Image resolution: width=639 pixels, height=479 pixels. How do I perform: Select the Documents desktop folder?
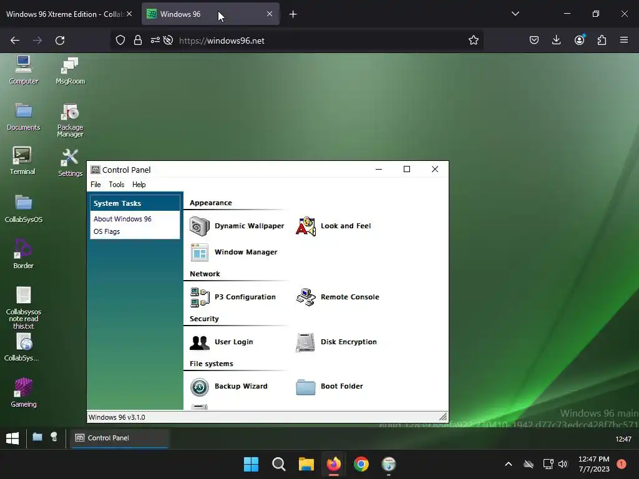(24, 117)
